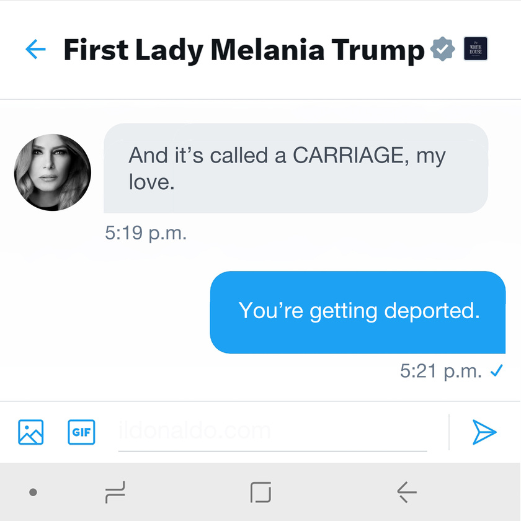The image size is (521, 521).
Task: Tap the 5:19 p.m. timestamp
Action: (x=146, y=233)
